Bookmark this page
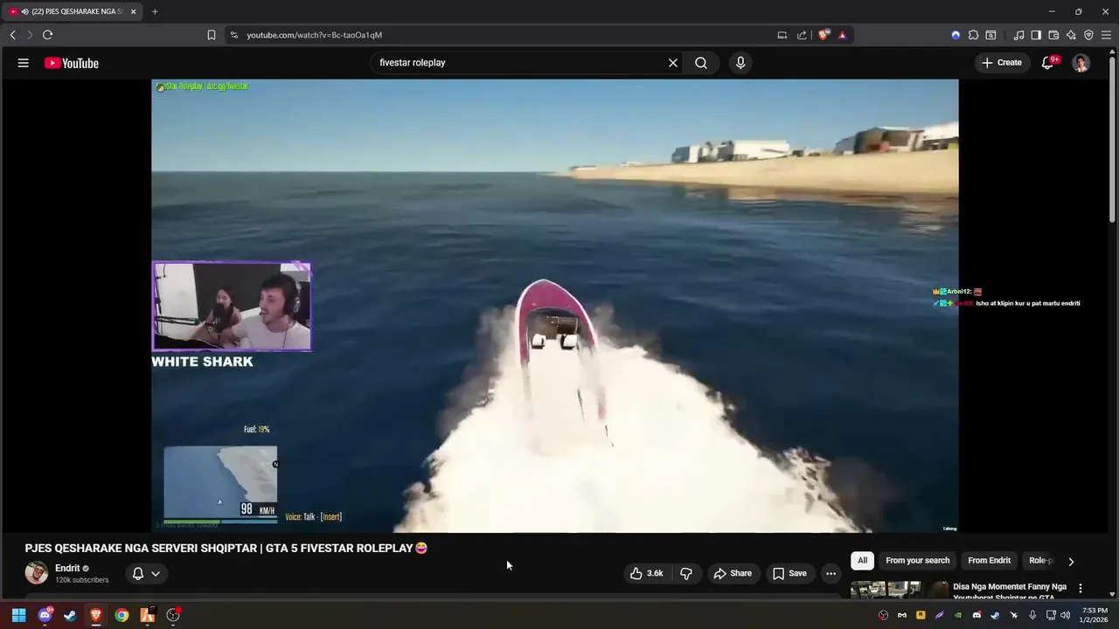Image resolution: width=1119 pixels, height=629 pixels. [212, 35]
